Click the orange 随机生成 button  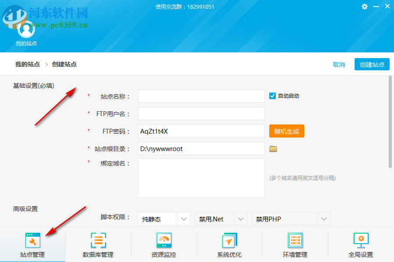click(x=287, y=131)
